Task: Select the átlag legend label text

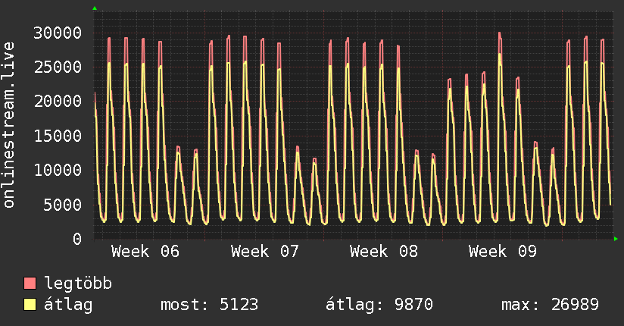Action: 68,306
